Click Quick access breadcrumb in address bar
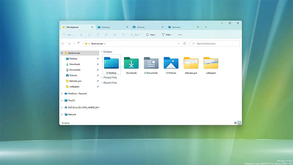293x165 pixels. click(97, 43)
